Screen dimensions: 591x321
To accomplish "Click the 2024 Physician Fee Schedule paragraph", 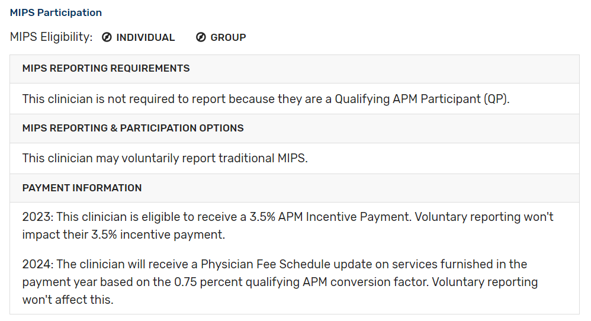I will coord(280,282).
